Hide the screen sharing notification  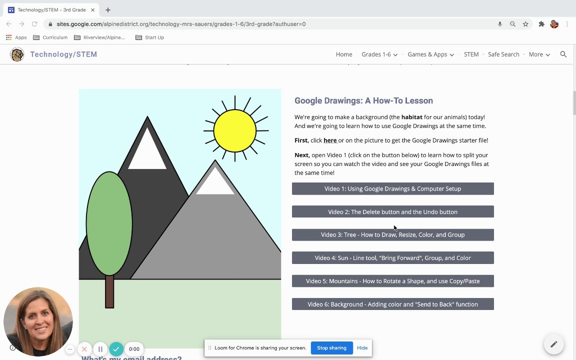(x=362, y=348)
